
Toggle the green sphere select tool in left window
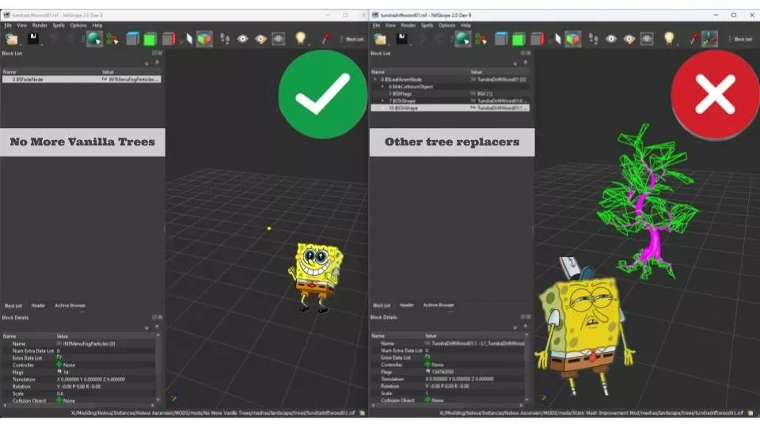coord(94,39)
